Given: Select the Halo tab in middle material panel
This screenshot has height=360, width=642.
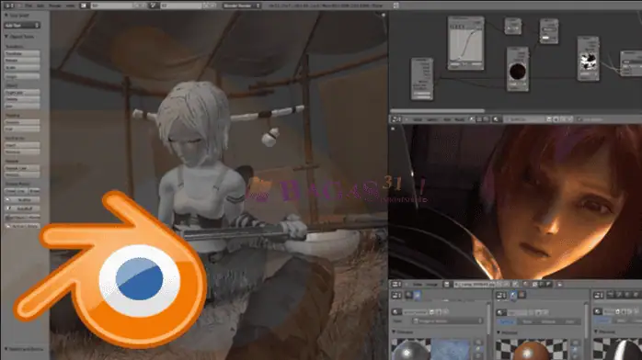Looking at the screenshot, I should click(570, 321).
